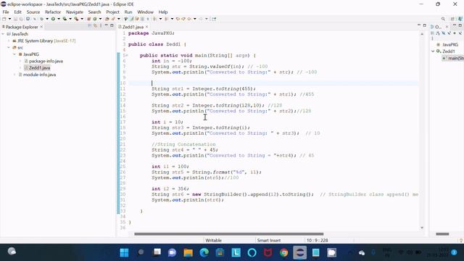This screenshot has width=464, height=261.
Task: Collapse the src folder node
Action: pyautogui.click(x=9, y=48)
